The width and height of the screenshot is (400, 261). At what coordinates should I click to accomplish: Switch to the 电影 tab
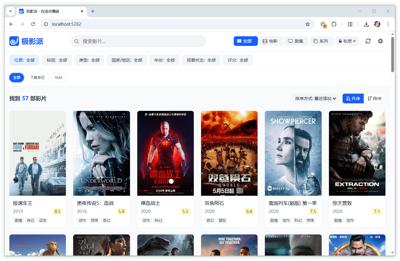(x=271, y=41)
